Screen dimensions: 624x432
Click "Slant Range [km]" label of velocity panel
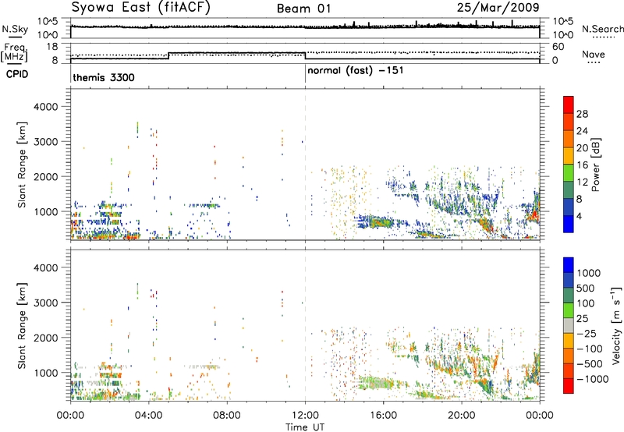22,325
